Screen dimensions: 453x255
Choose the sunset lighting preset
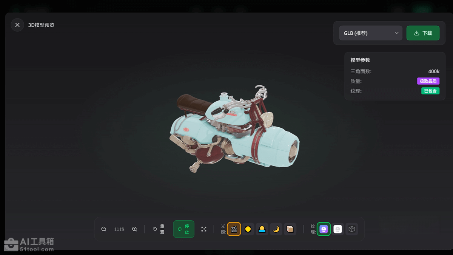pos(262,229)
